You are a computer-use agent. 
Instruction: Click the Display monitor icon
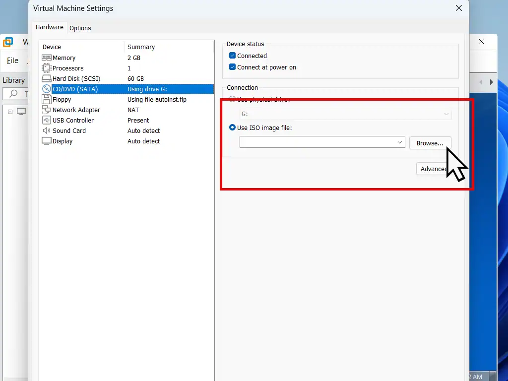coord(47,141)
